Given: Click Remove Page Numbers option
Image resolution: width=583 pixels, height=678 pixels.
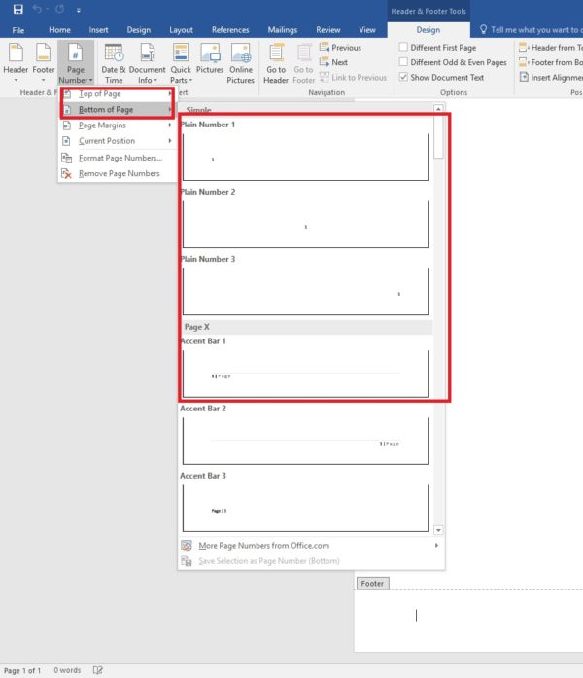Looking at the screenshot, I should [119, 173].
